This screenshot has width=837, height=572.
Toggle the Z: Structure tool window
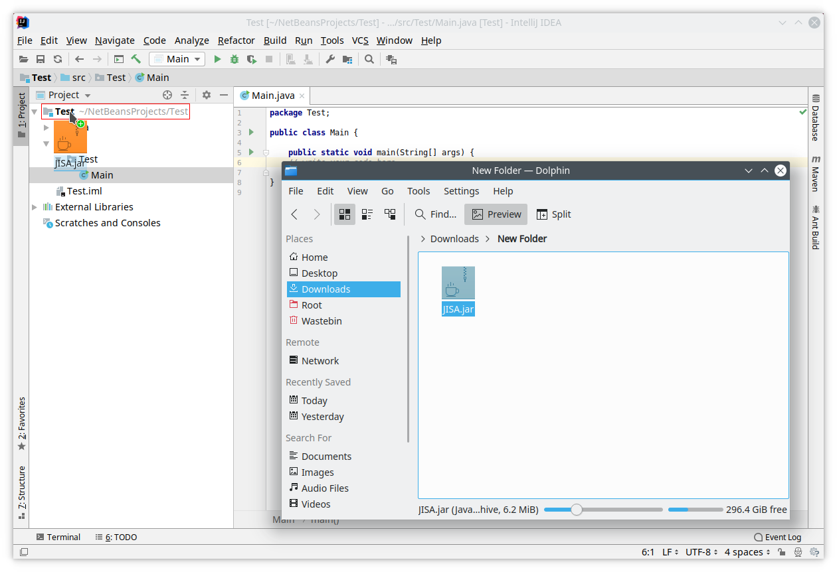tap(21, 492)
